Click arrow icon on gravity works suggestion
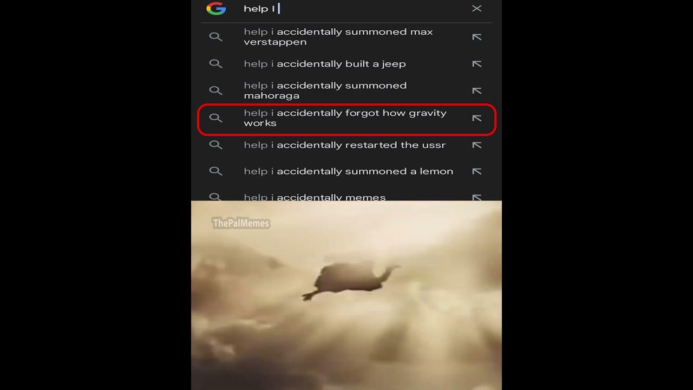The image size is (693, 390). point(476,118)
